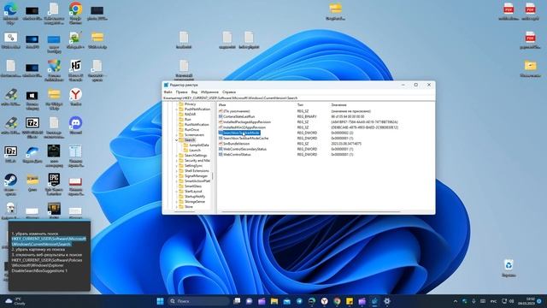Image resolution: width=547 pixels, height=308 pixels.
Task: Open the Windows Start menu
Action: coord(160,301)
